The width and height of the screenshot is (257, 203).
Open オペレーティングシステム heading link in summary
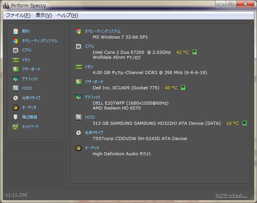103,31
